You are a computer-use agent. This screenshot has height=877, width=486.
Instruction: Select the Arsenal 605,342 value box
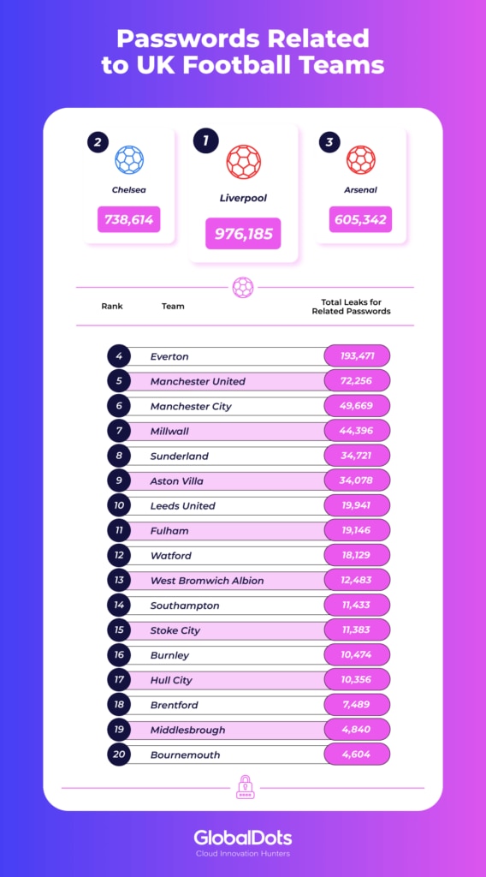pyautogui.click(x=360, y=220)
